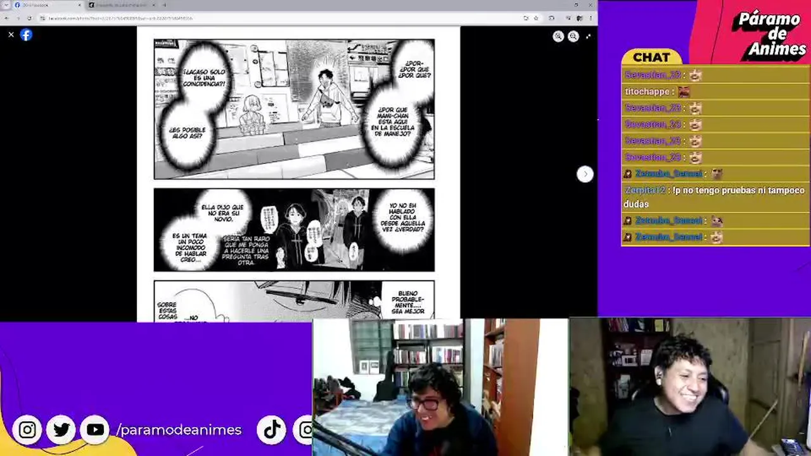Click the Facebook logo icon

pos(26,35)
